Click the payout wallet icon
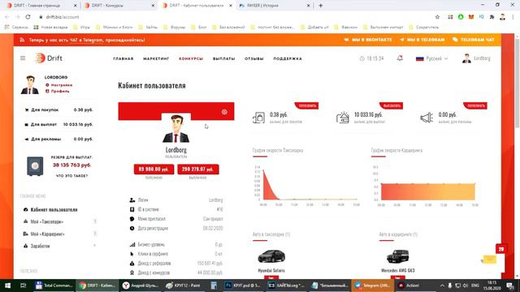 (343, 118)
